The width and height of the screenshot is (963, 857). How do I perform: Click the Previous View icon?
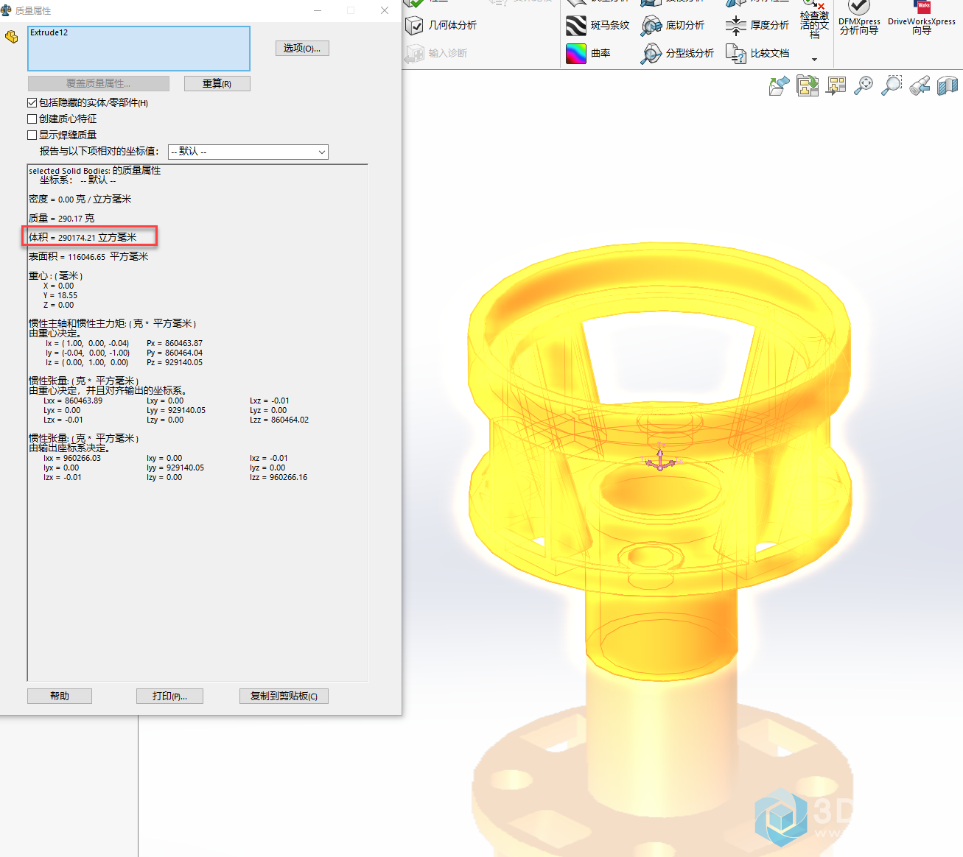click(x=920, y=85)
